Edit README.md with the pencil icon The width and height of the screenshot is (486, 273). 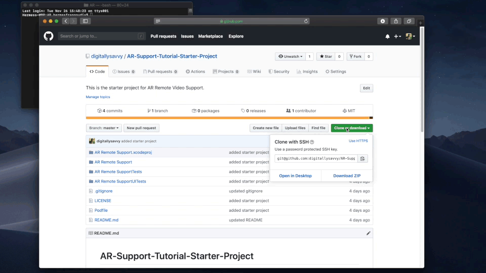point(368,233)
